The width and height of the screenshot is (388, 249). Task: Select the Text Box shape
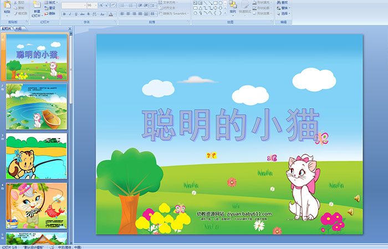pos(195,3)
